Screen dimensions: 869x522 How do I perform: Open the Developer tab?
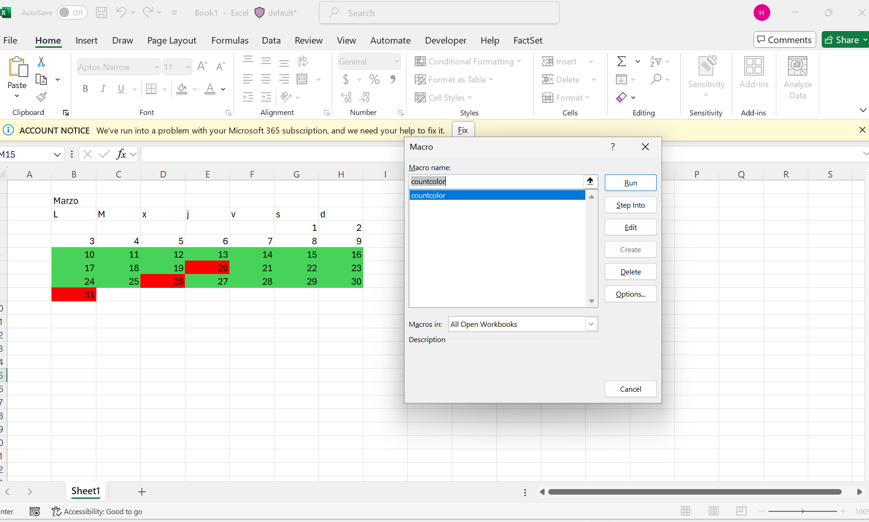click(445, 40)
